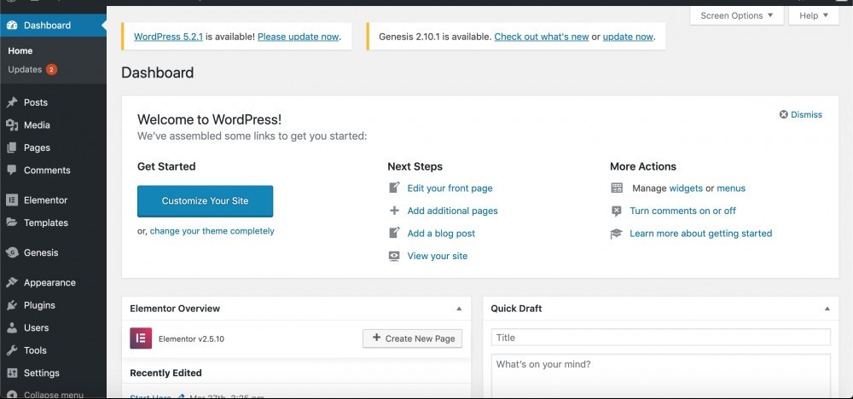
Task: Click Add additional pages link
Action: 453,211
